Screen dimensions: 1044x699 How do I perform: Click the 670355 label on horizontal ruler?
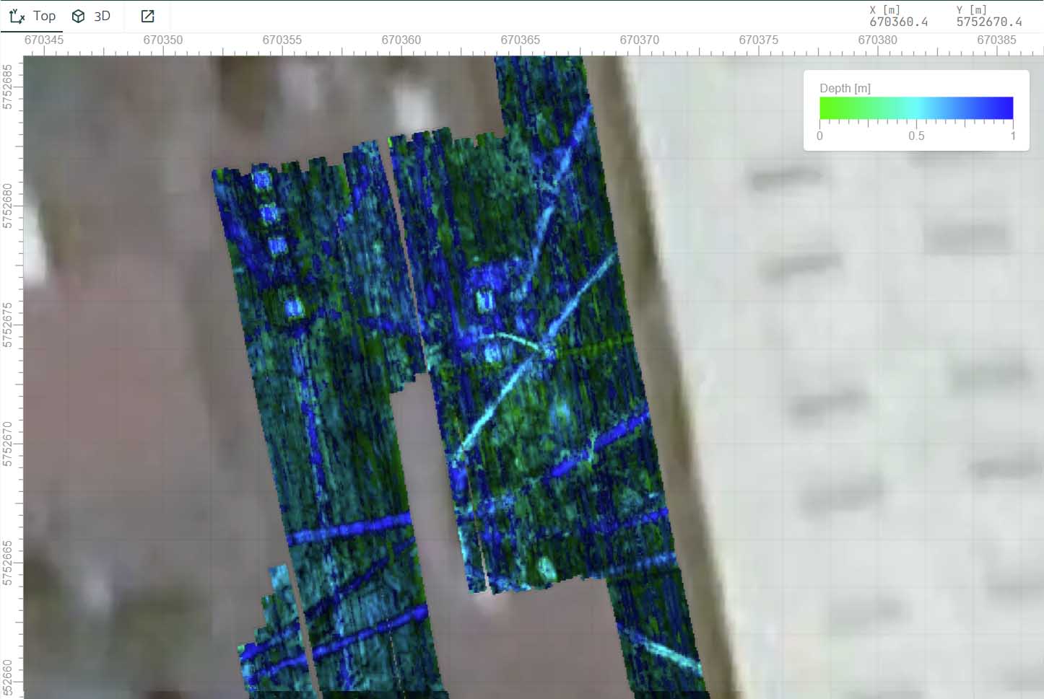pos(282,40)
